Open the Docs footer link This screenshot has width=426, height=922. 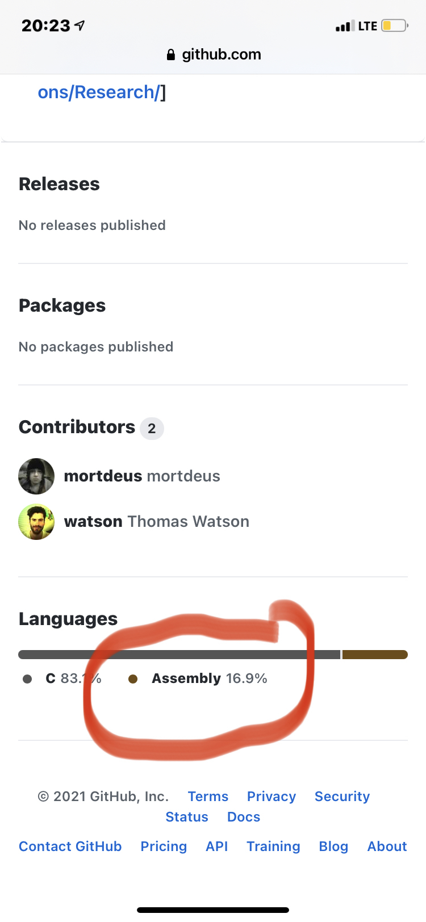point(244,817)
